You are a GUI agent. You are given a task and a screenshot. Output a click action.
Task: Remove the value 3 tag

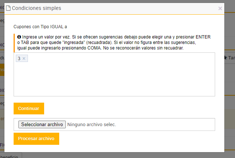pyautogui.click(x=24, y=59)
